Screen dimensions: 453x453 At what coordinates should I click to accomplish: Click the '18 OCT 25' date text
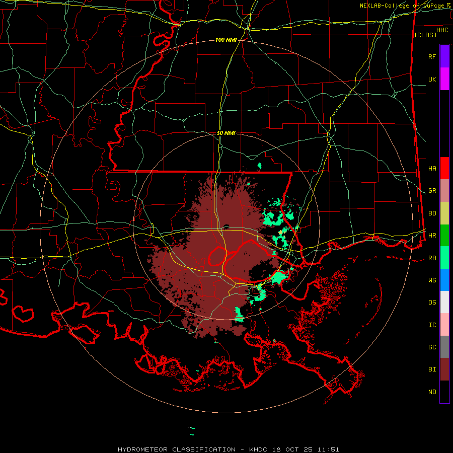(x=293, y=449)
